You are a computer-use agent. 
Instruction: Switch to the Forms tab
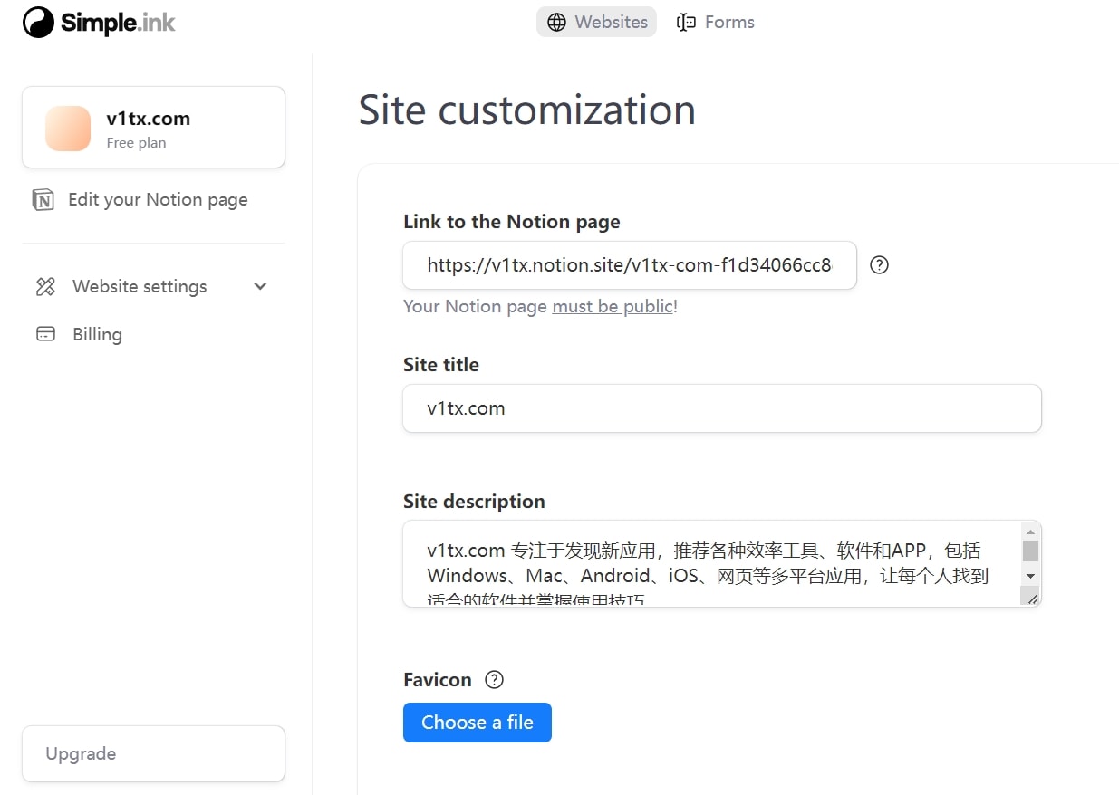click(x=715, y=21)
